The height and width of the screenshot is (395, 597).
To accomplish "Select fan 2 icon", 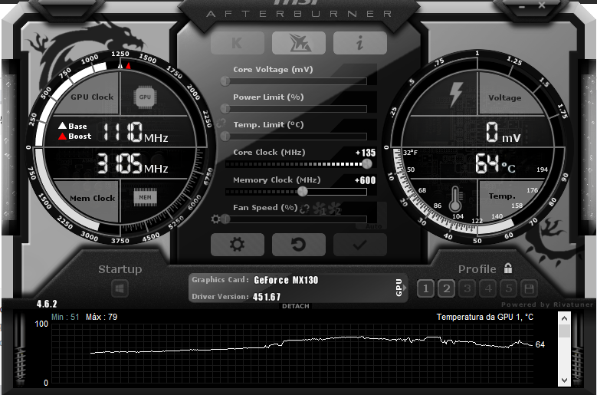I will [334, 209].
